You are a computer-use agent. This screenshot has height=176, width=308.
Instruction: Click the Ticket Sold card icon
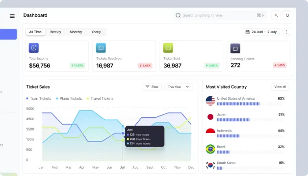168,48
